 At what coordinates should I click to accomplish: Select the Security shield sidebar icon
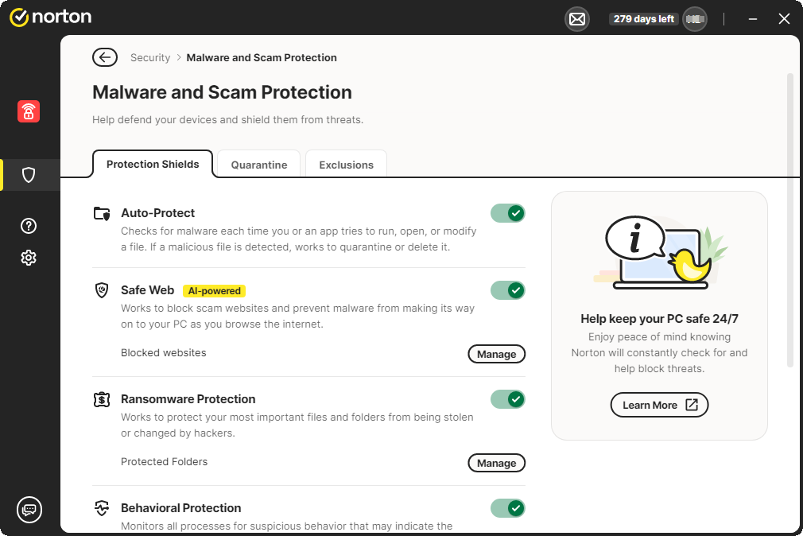pos(29,175)
